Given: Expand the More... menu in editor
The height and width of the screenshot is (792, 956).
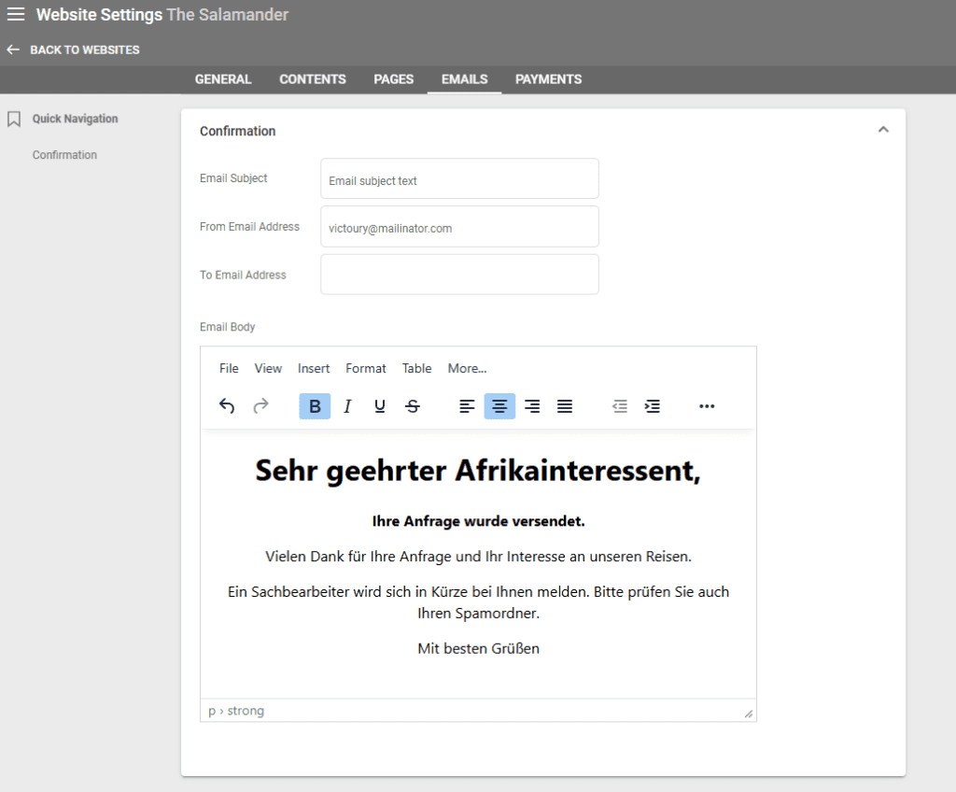Looking at the screenshot, I should pos(467,368).
